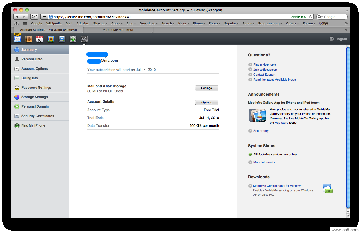Switch to the MobileMe Mail Beta tab
This screenshot has width=361, height=233.
118,30
